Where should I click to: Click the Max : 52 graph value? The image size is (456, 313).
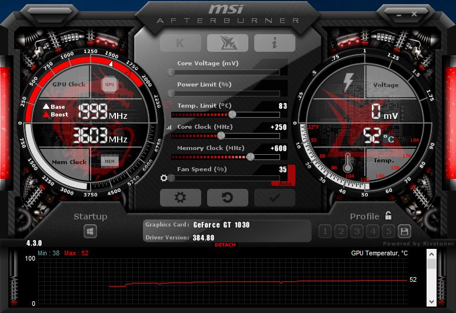tap(76, 253)
